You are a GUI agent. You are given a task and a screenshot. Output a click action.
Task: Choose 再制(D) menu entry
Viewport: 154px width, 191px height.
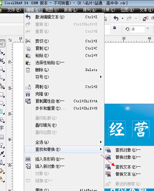(x=64, y=87)
